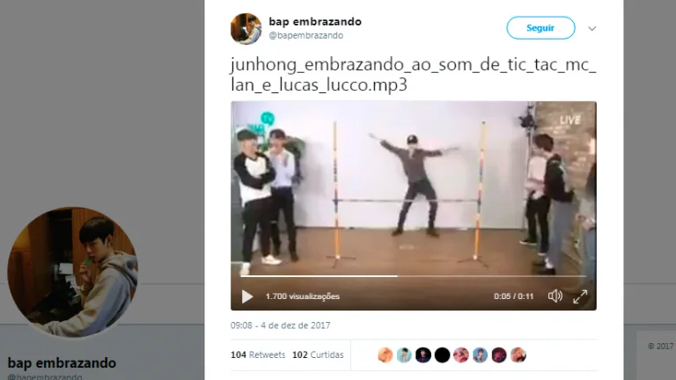Screen dimensions: 676x380
Task: Open the fourth liker's black avatar
Action: 442,355
